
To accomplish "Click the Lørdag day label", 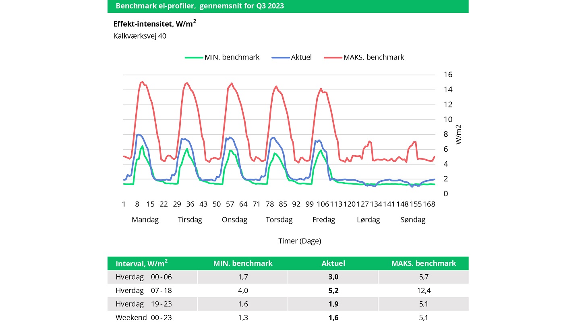I will click(369, 220).
